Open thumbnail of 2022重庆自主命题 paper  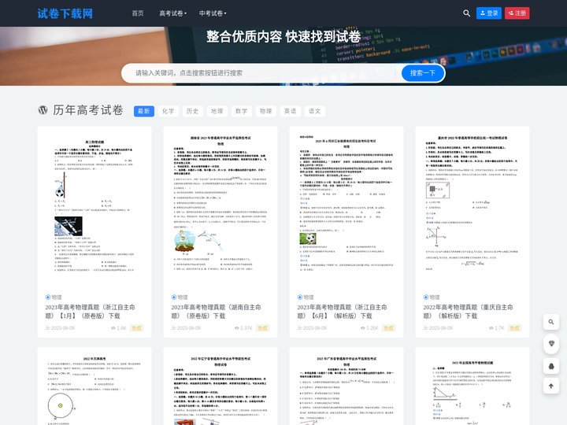click(472, 207)
